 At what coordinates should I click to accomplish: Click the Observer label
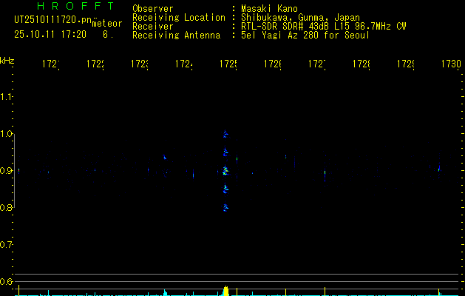153,9
